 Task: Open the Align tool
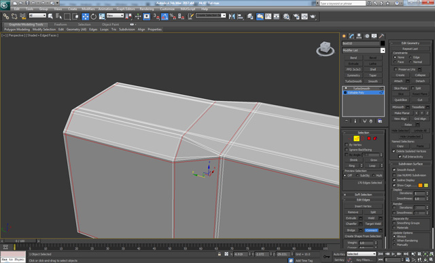[240, 16]
